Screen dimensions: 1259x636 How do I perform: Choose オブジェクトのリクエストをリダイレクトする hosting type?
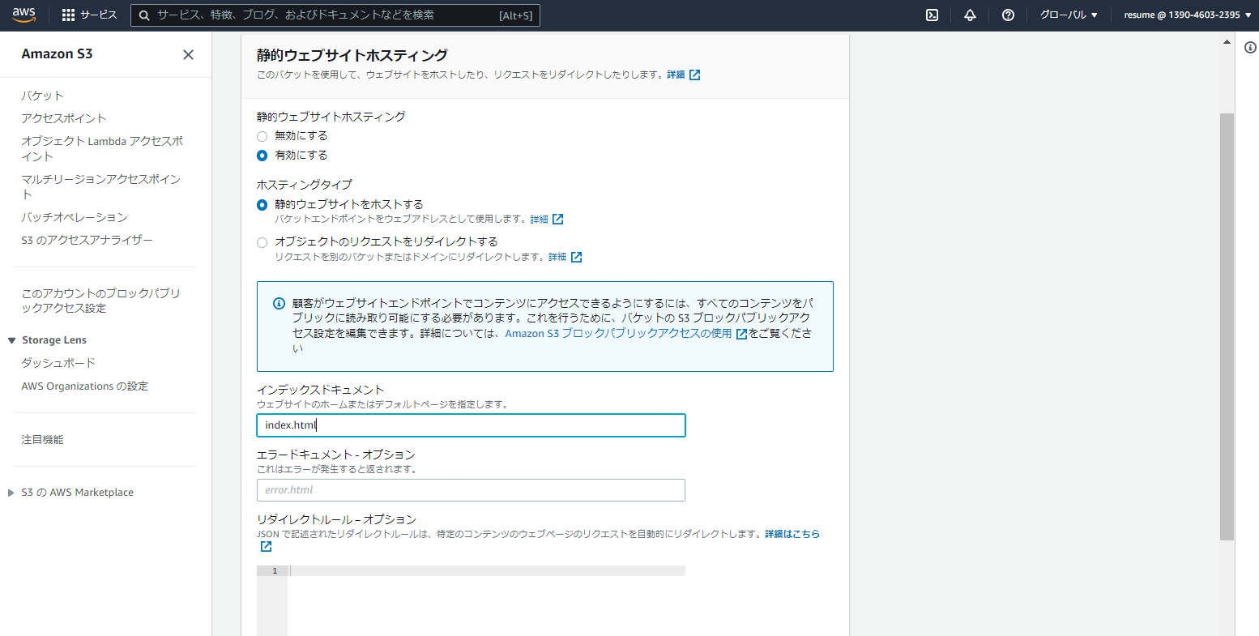coord(262,242)
